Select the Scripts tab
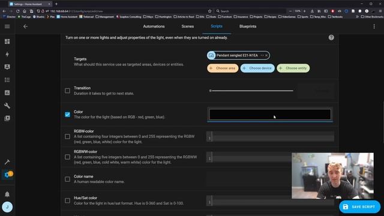 pyautogui.click(x=217, y=26)
